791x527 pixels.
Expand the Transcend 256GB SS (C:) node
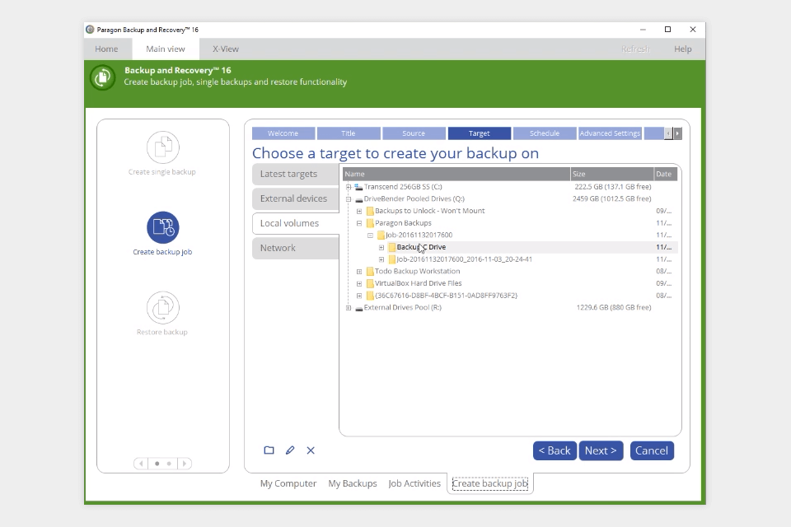click(349, 186)
